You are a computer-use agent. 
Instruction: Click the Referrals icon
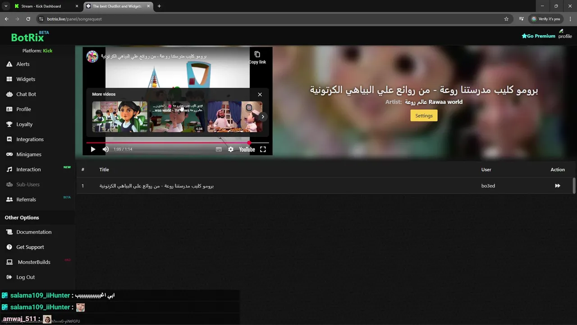click(x=9, y=200)
